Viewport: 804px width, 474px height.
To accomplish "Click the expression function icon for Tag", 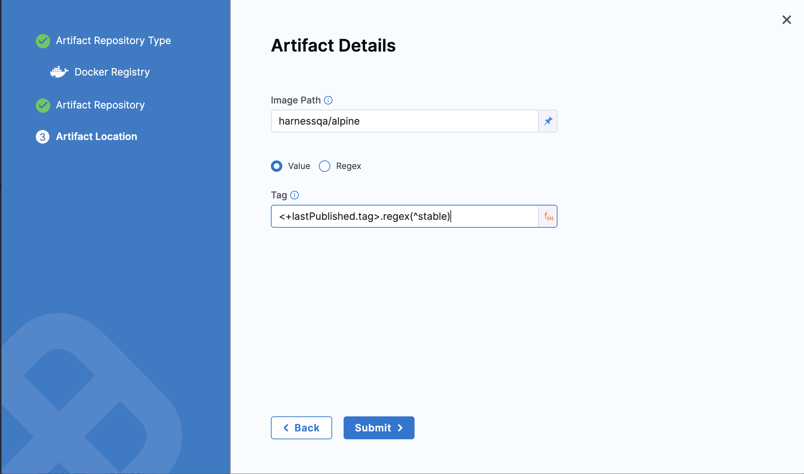I will [547, 216].
